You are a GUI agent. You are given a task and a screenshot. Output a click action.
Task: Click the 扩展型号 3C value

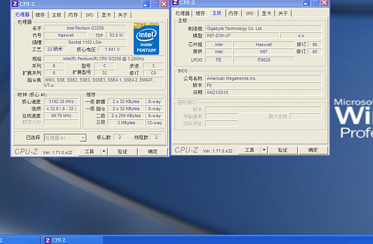(105, 73)
